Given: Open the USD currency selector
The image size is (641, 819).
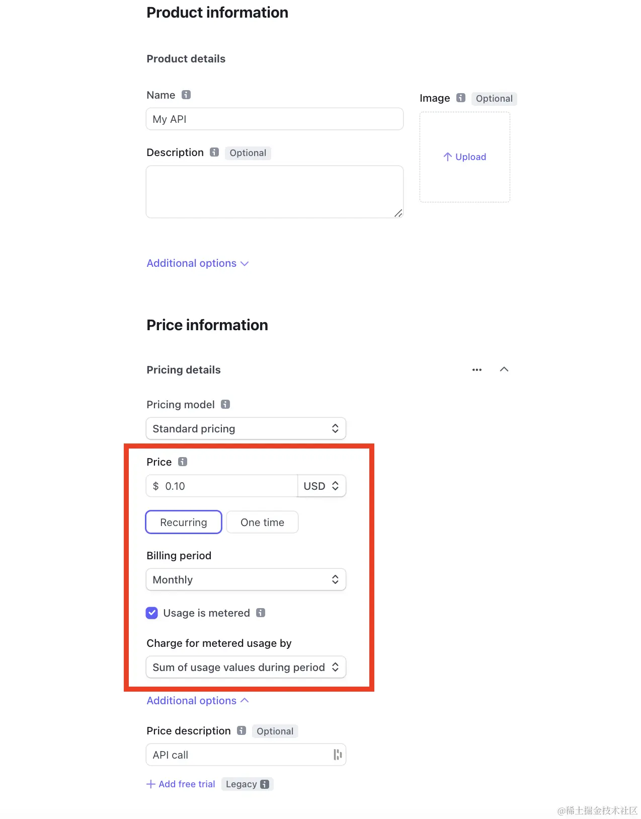Looking at the screenshot, I should pos(322,486).
